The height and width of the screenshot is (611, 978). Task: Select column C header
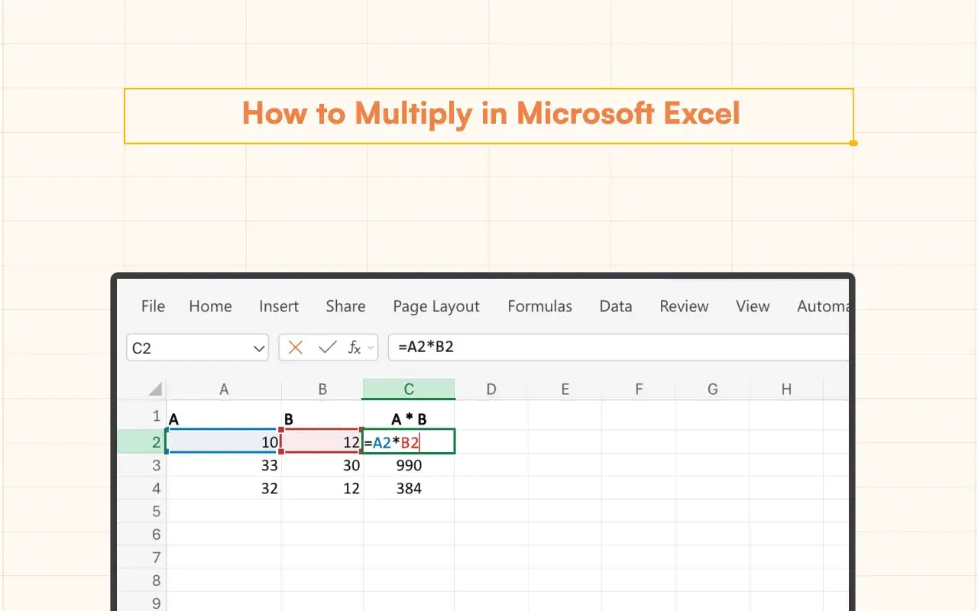pyautogui.click(x=409, y=389)
